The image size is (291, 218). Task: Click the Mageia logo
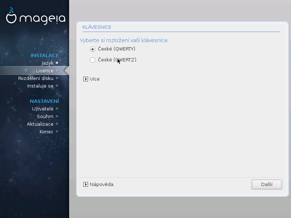coord(36,16)
